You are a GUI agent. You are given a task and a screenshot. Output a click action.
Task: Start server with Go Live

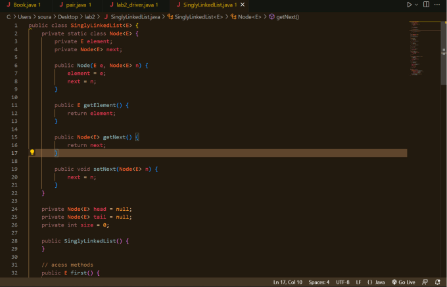[404, 282]
